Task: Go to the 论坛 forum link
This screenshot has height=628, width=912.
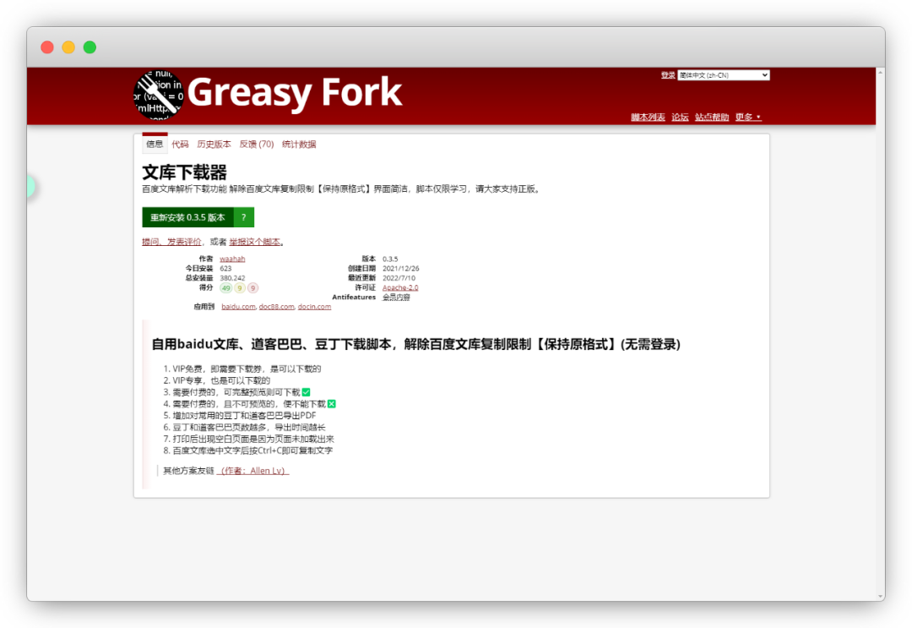Action: (x=680, y=117)
